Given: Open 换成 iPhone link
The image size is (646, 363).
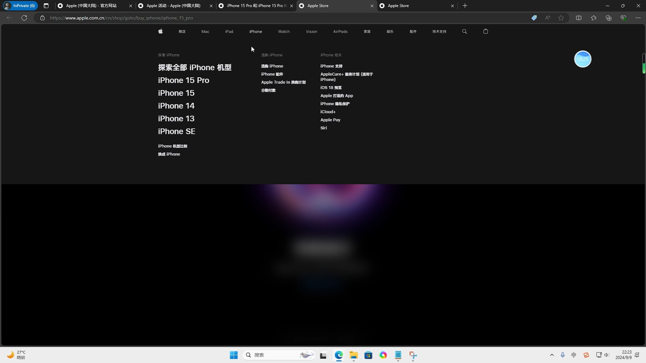Looking at the screenshot, I should (169, 154).
